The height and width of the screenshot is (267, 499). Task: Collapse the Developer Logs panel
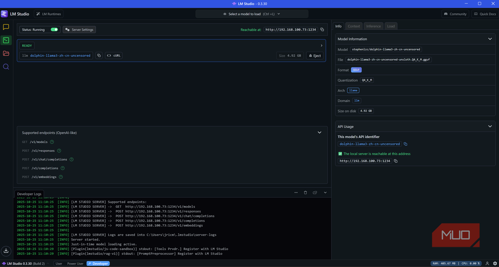325,193
